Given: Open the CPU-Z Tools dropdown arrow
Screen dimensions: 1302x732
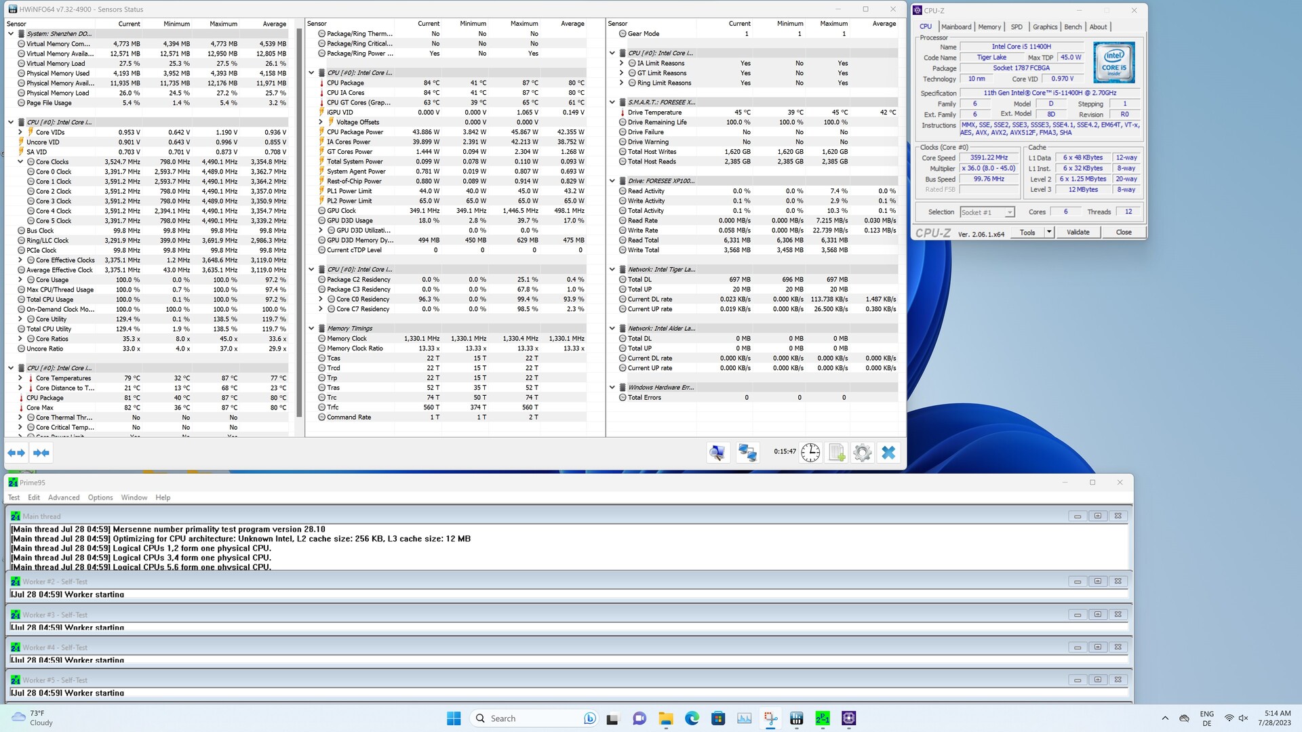Looking at the screenshot, I should click(x=1049, y=232).
